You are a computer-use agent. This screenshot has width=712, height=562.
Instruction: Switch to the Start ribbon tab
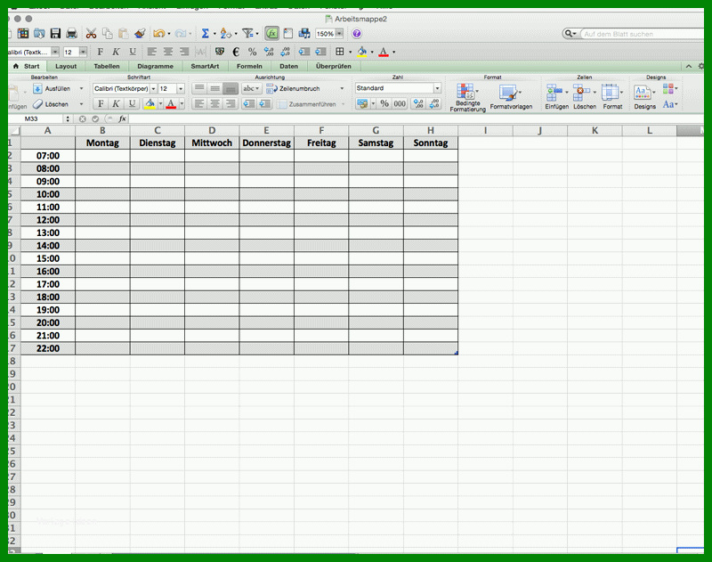click(x=27, y=66)
